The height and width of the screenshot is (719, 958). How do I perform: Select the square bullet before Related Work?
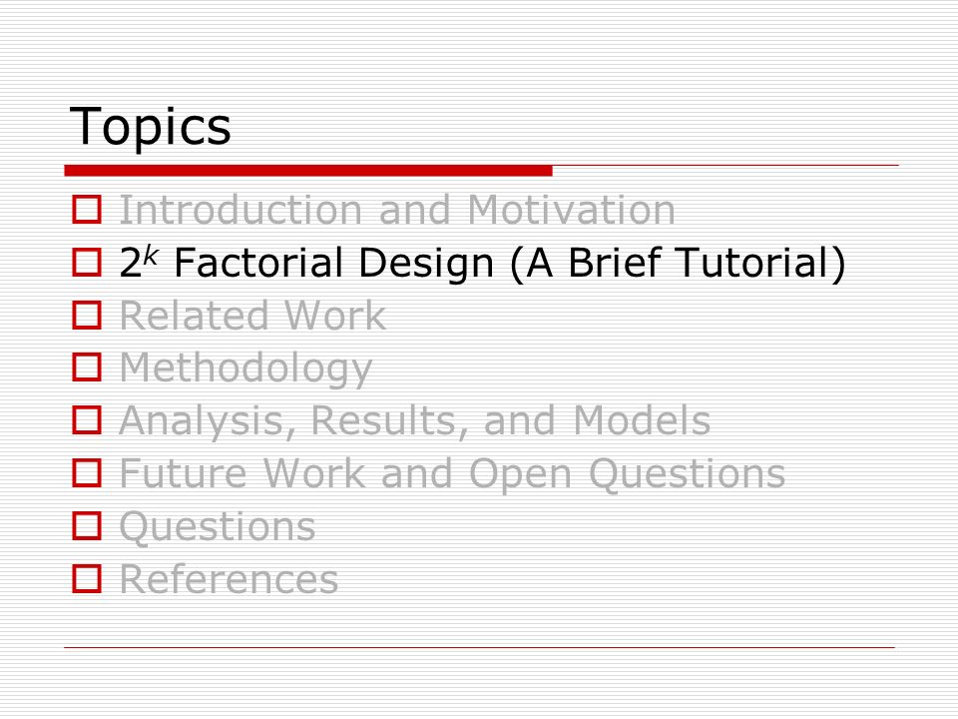[87, 315]
